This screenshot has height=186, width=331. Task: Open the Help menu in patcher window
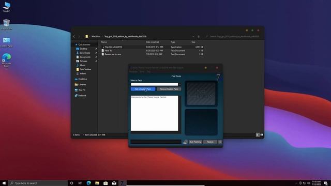click(x=148, y=72)
